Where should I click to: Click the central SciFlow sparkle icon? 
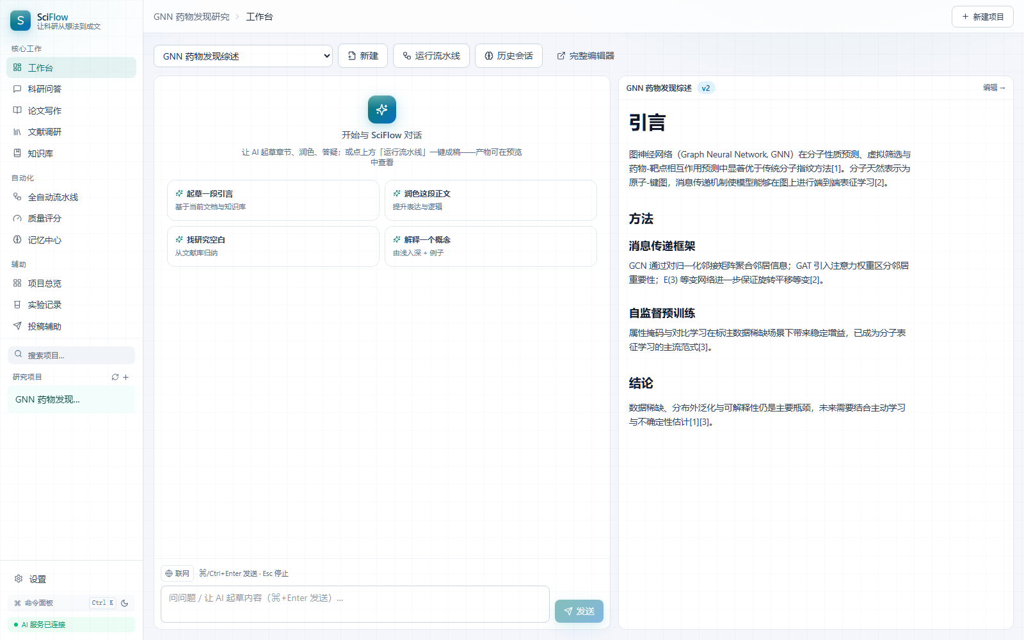click(x=382, y=109)
